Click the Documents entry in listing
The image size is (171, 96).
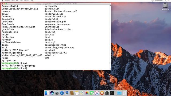pos(8,19)
